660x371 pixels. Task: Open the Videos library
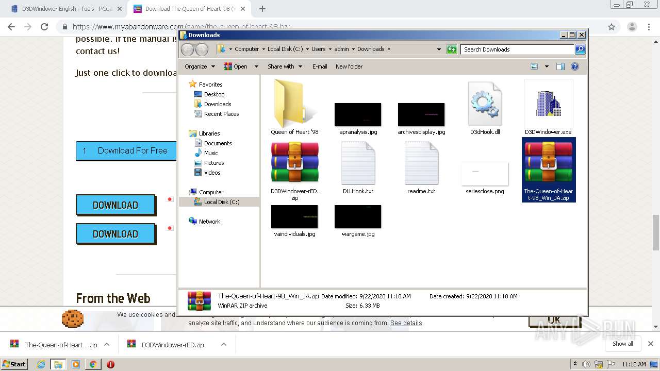[x=212, y=173]
